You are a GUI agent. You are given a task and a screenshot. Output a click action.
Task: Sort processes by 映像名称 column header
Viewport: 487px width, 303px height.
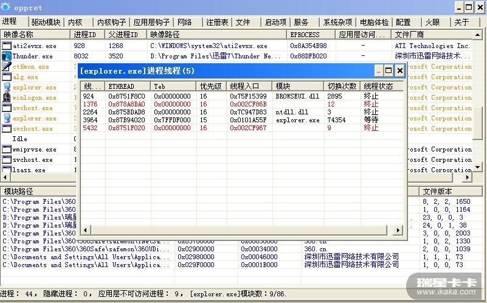pyautogui.click(x=35, y=35)
